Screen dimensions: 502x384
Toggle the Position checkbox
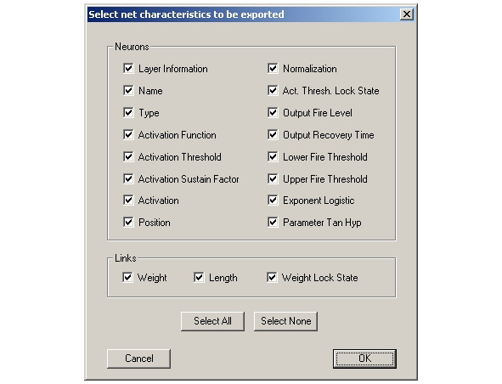pos(128,222)
